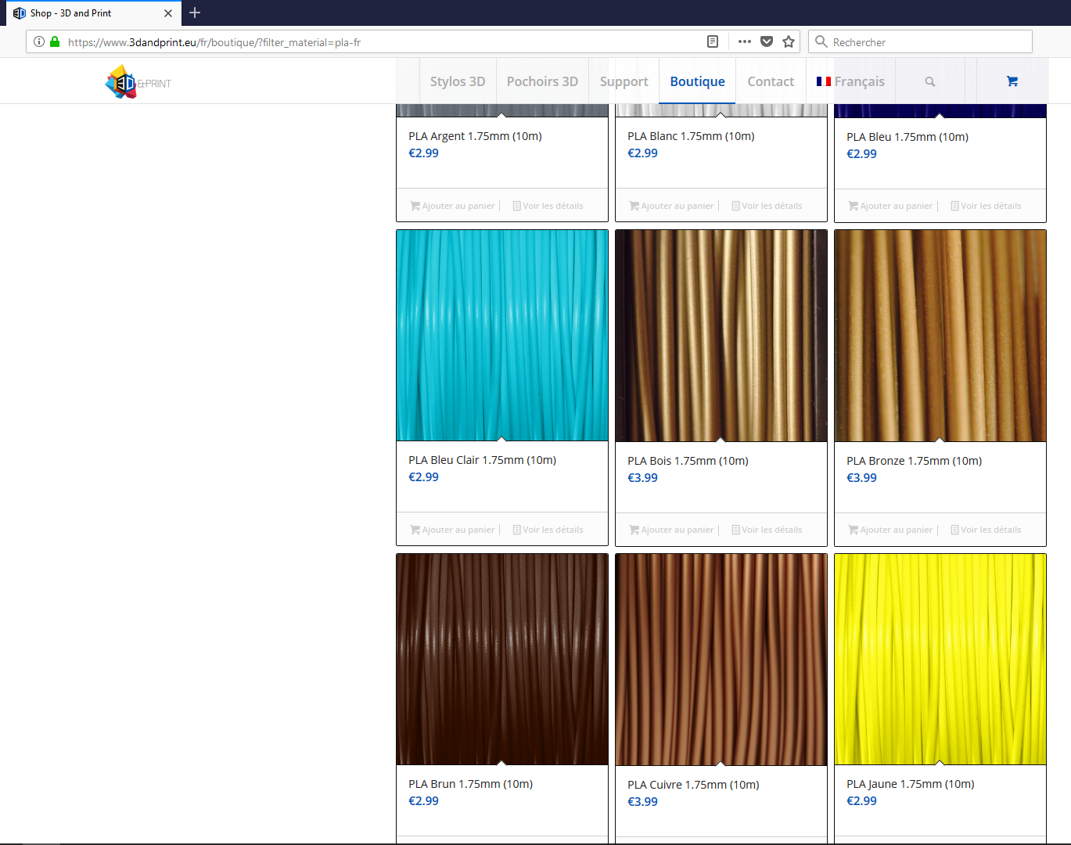Add PLA Bronze 1.75mm to the cart

click(891, 530)
